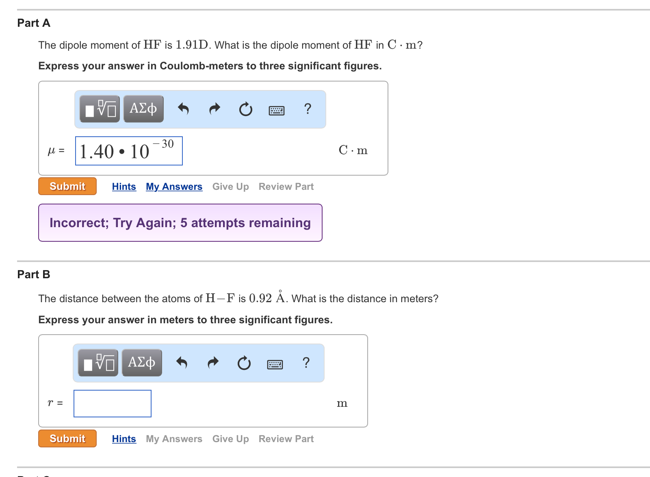Show keyboard shortcuts in Part B toolbar

(275, 364)
